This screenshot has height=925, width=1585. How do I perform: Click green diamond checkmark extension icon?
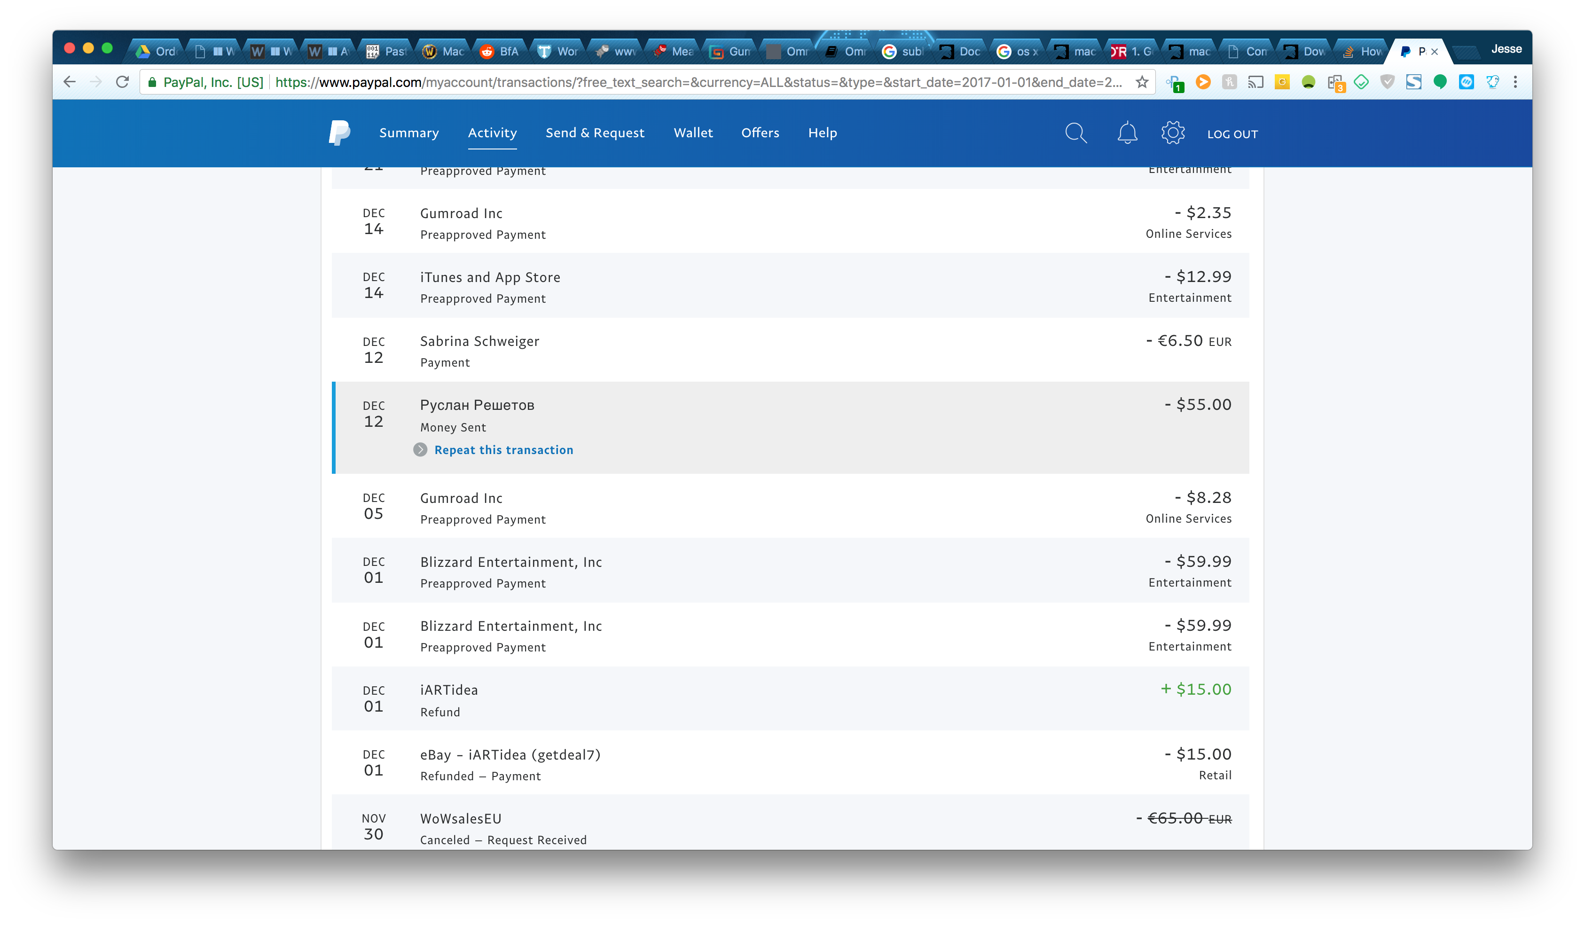[x=1361, y=82]
